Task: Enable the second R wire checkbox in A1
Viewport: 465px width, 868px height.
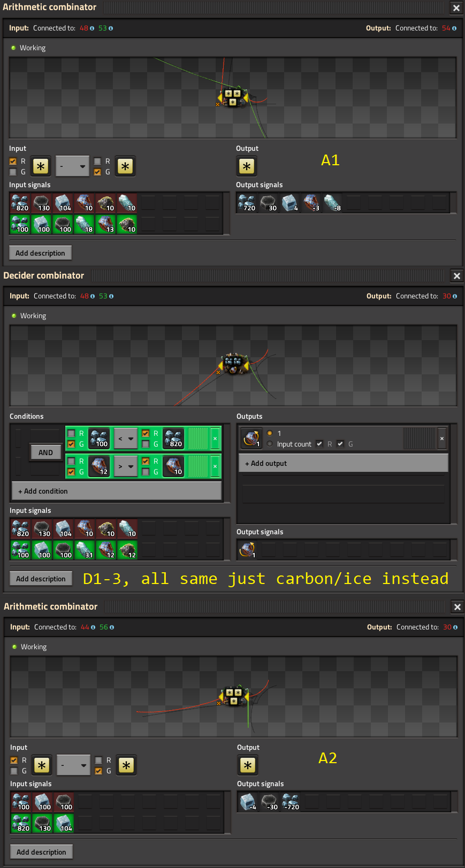Action: point(97,161)
